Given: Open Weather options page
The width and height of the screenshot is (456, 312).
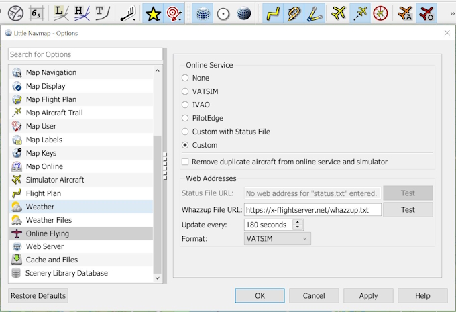Looking at the screenshot, I should click(x=81, y=207).
